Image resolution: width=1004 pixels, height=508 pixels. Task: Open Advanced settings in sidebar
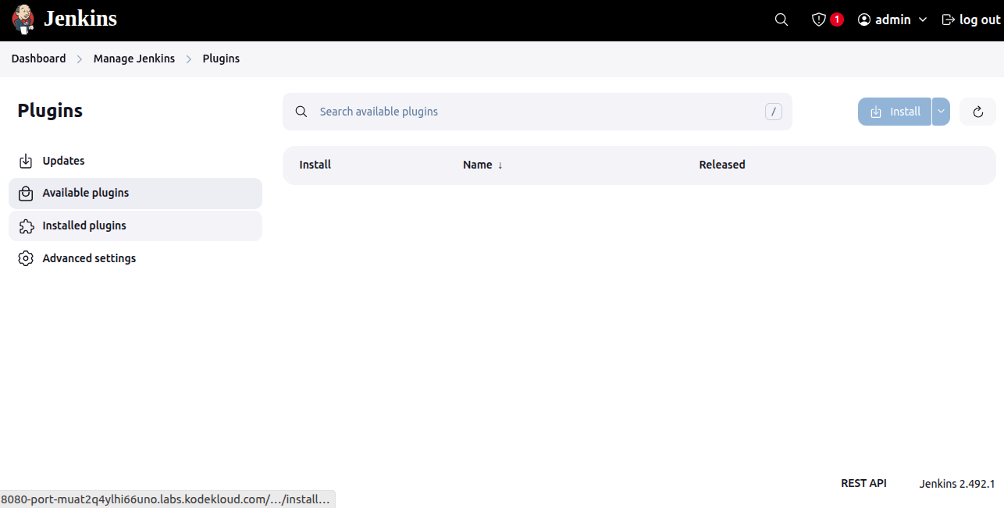point(135,258)
